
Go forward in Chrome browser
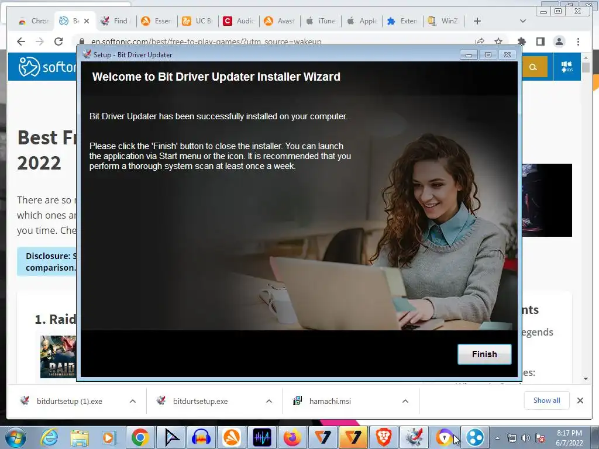(40, 42)
